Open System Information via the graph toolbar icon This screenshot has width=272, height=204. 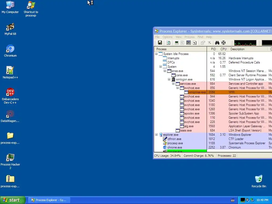(x=177, y=43)
